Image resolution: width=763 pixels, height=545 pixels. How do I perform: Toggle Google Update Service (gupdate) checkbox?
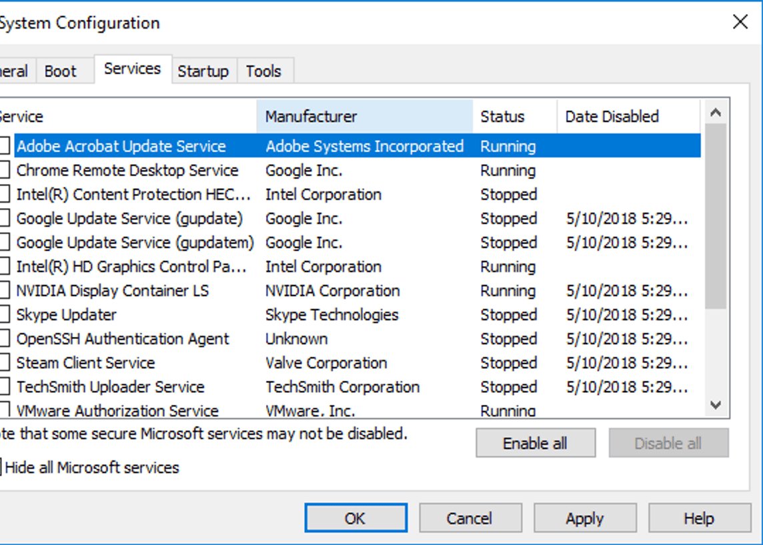(4, 218)
